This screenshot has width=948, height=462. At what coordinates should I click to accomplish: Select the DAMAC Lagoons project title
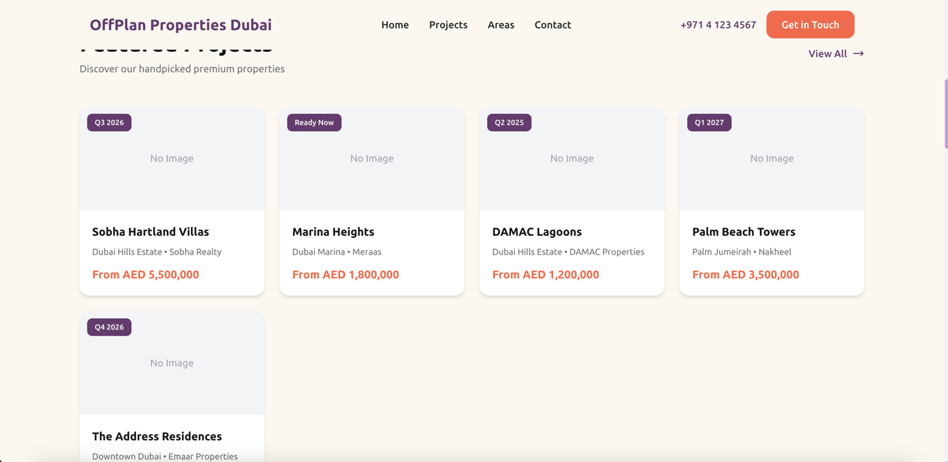(536, 232)
